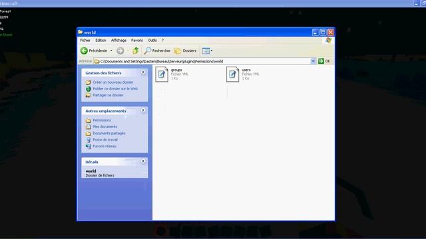The height and width of the screenshot is (239, 426).
Task: Click the groups file name
Action: pos(176,70)
